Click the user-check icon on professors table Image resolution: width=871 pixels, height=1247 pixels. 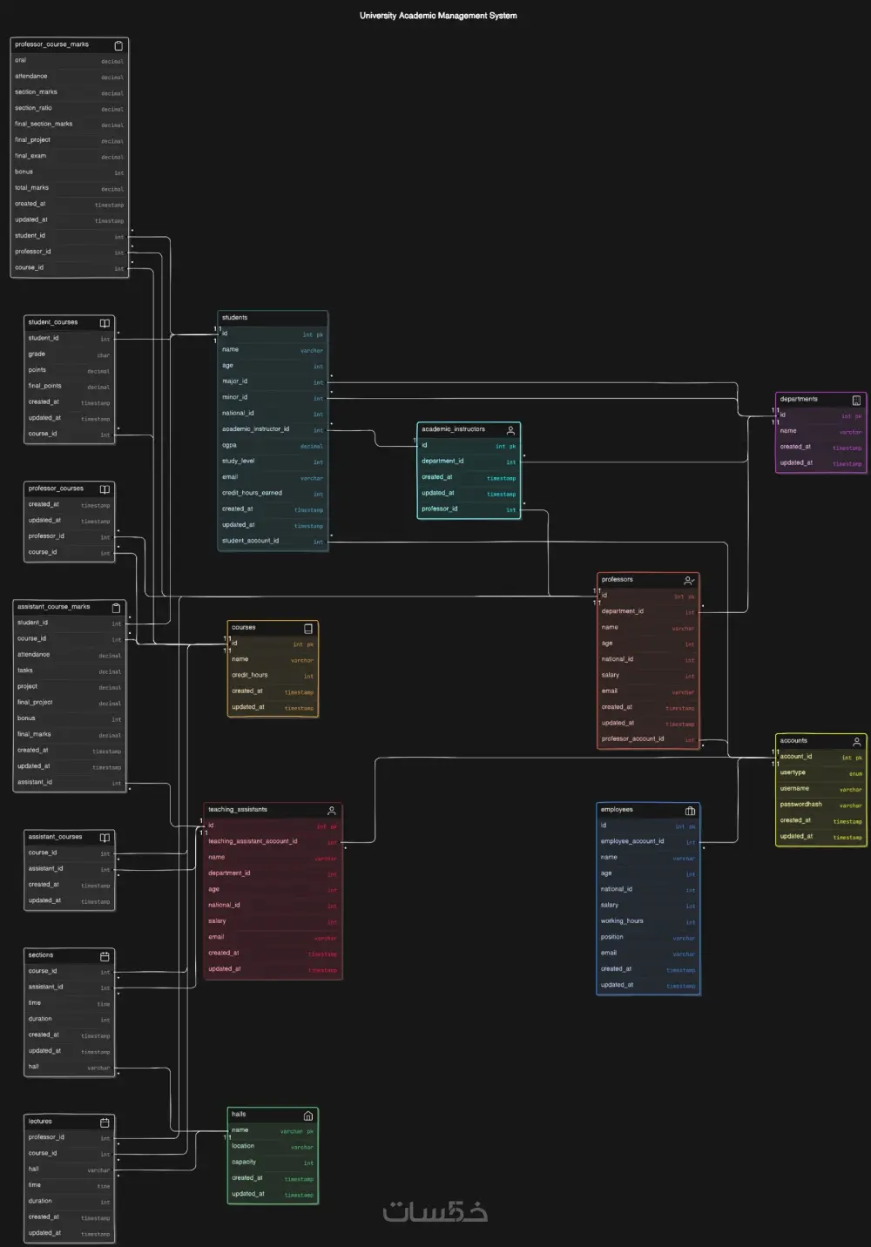(689, 580)
